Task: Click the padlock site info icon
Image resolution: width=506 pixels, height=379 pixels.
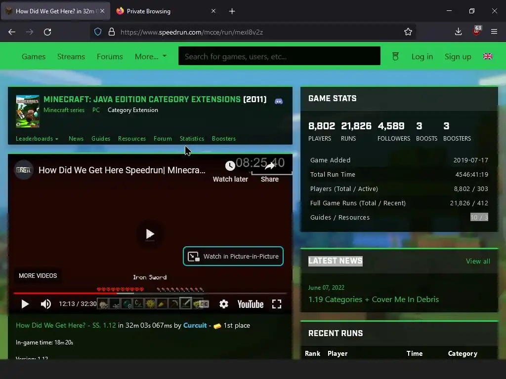Action: tap(112, 32)
